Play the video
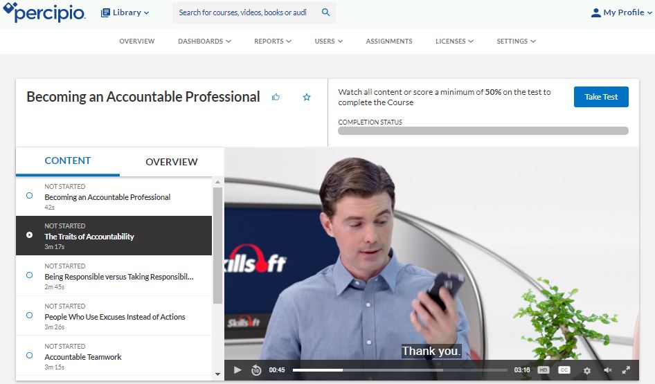The image size is (655, 384). (x=237, y=370)
